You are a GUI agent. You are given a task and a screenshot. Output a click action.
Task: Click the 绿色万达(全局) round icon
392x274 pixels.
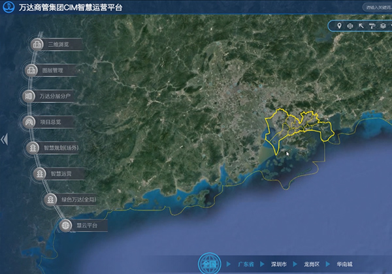coord(50,200)
